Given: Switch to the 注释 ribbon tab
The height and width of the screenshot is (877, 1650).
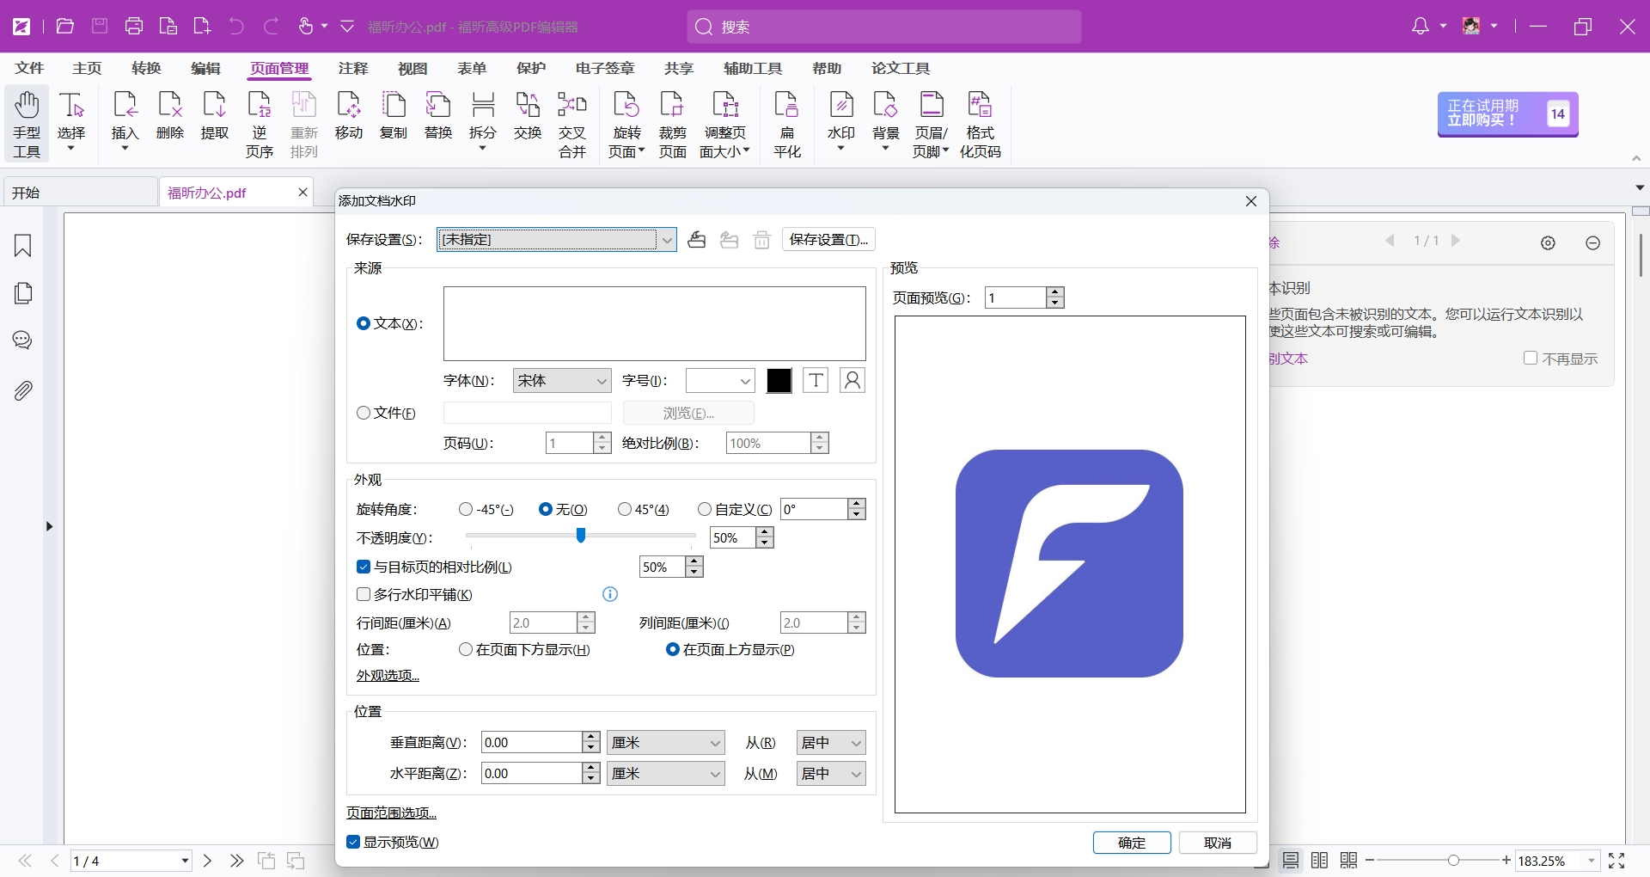Looking at the screenshot, I should click(353, 68).
